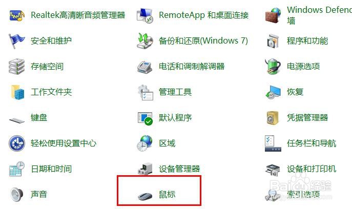
Task: Click the Work Folders icon
Action: [17, 92]
